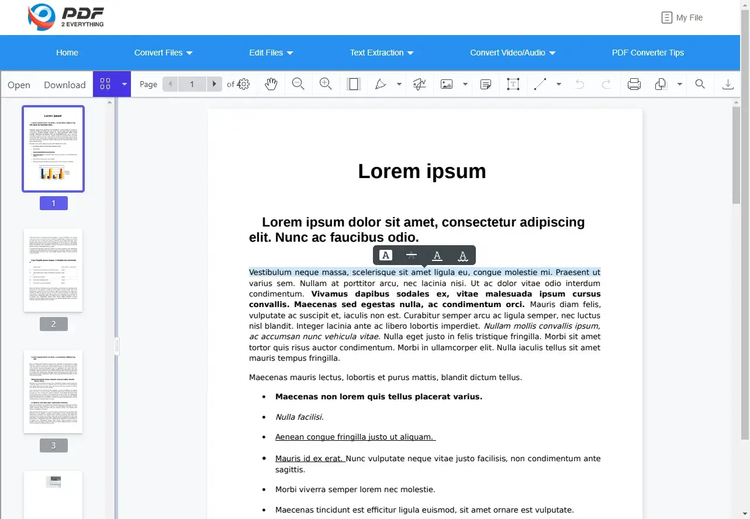The width and height of the screenshot is (750, 519).
Task: Select the line drawing tool
Action: click(x=540, y=84)
